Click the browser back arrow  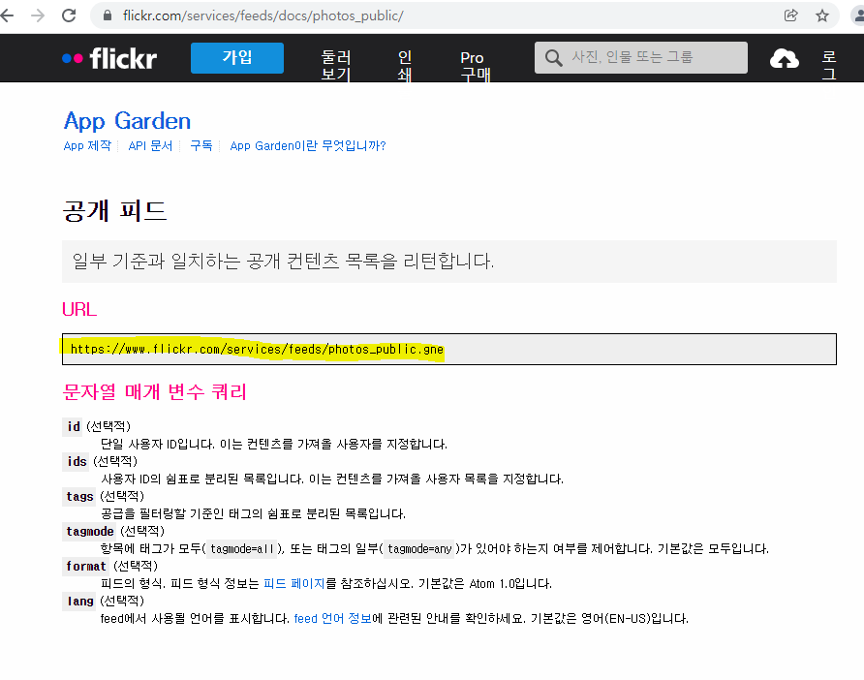coord(7,15)
